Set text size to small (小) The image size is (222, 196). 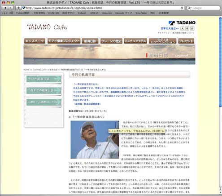point(192,28)
